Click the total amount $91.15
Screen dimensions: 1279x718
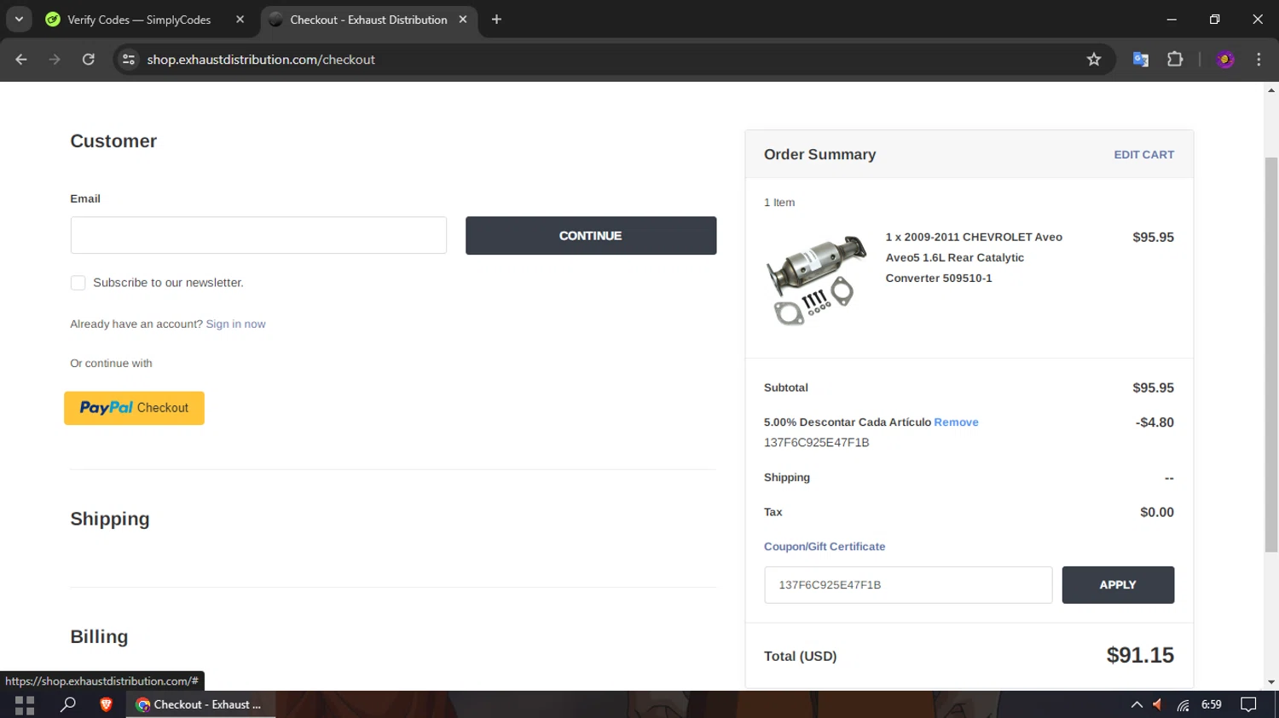click(1140, 655)
